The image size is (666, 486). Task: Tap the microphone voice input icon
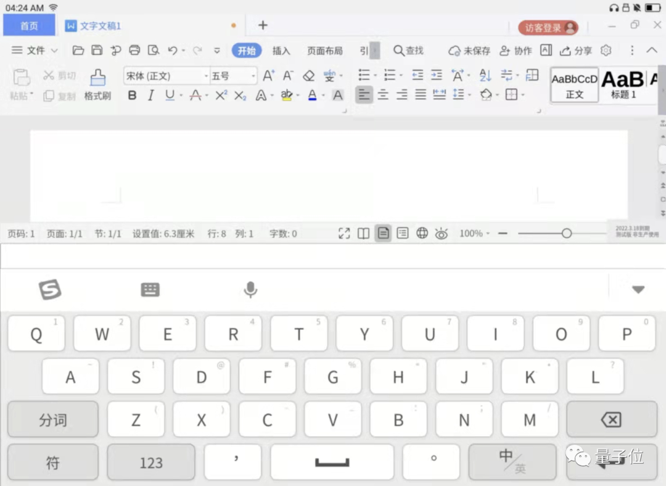click(x=250, y=290)
